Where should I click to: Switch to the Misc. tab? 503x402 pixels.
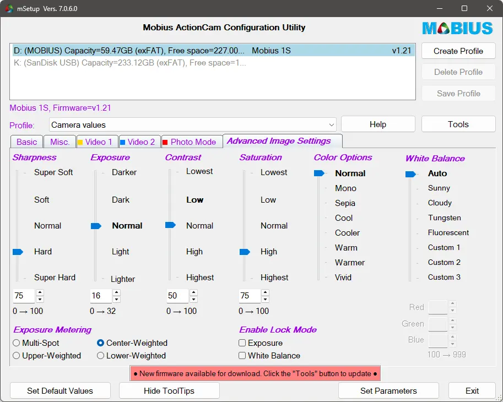point(60,142)
